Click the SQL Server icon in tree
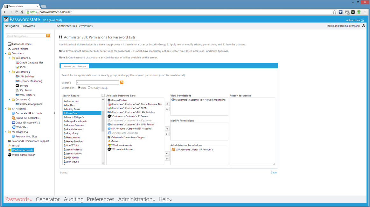The image size is (370, 207). pyautogui.click(x=17, y=90)
